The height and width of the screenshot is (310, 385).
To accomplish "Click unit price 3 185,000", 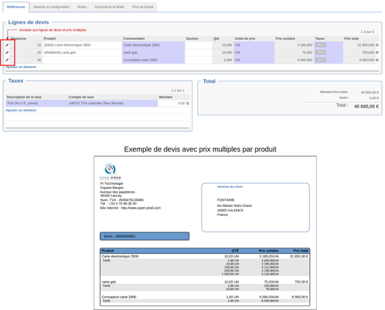I will click(x=305, y=45).
